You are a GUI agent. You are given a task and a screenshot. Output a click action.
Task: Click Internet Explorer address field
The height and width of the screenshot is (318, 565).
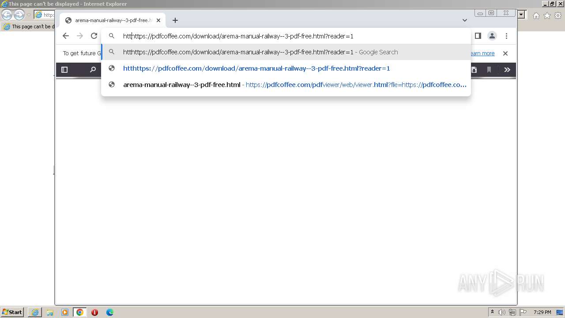pos(45,15)
